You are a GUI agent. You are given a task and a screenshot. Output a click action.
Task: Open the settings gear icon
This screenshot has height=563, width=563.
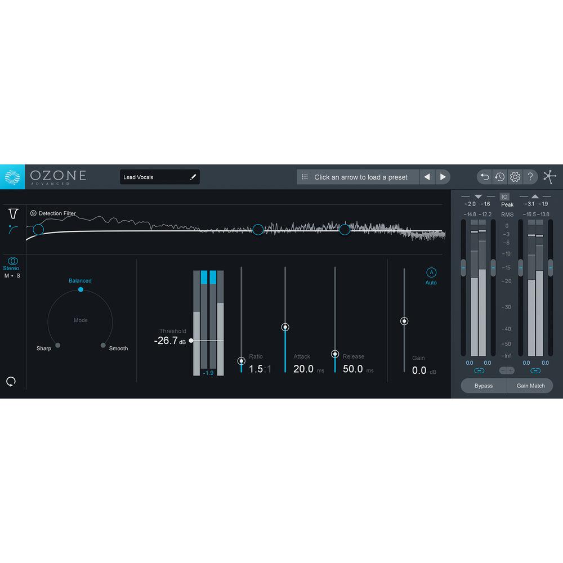point(515,177)
